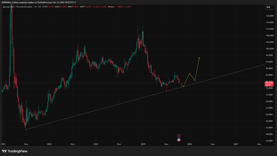277x156 pixels.
Task: Click the 92,0000 price axis label
Action: 270,62
